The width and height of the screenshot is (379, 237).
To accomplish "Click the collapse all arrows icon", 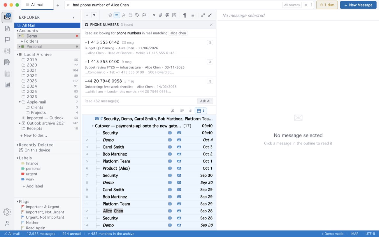I will coord(210,15).
